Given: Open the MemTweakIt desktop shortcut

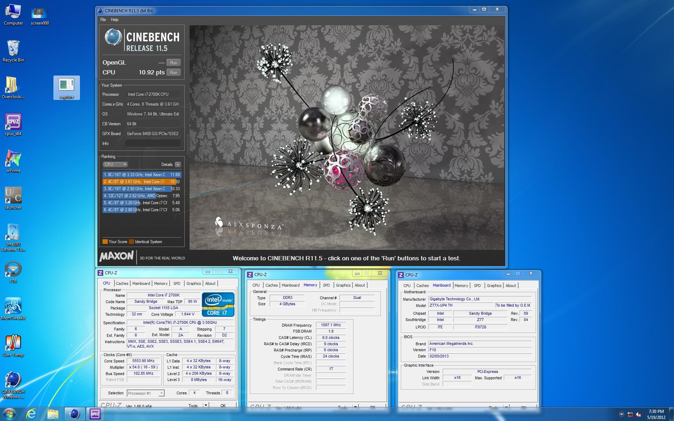Looking at the screenshot, I should (x=13, y=309).
